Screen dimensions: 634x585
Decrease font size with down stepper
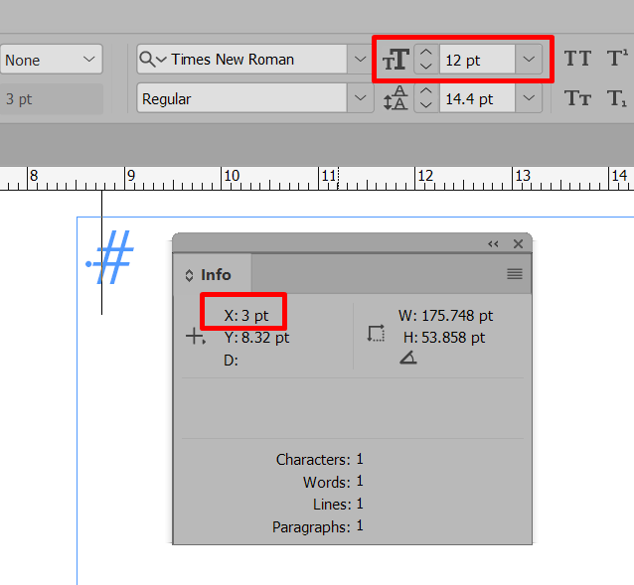tap(426, 67)
